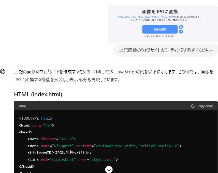Click the ChatGPT logo avatar icon
218x173 pixels.
[3, 71]
